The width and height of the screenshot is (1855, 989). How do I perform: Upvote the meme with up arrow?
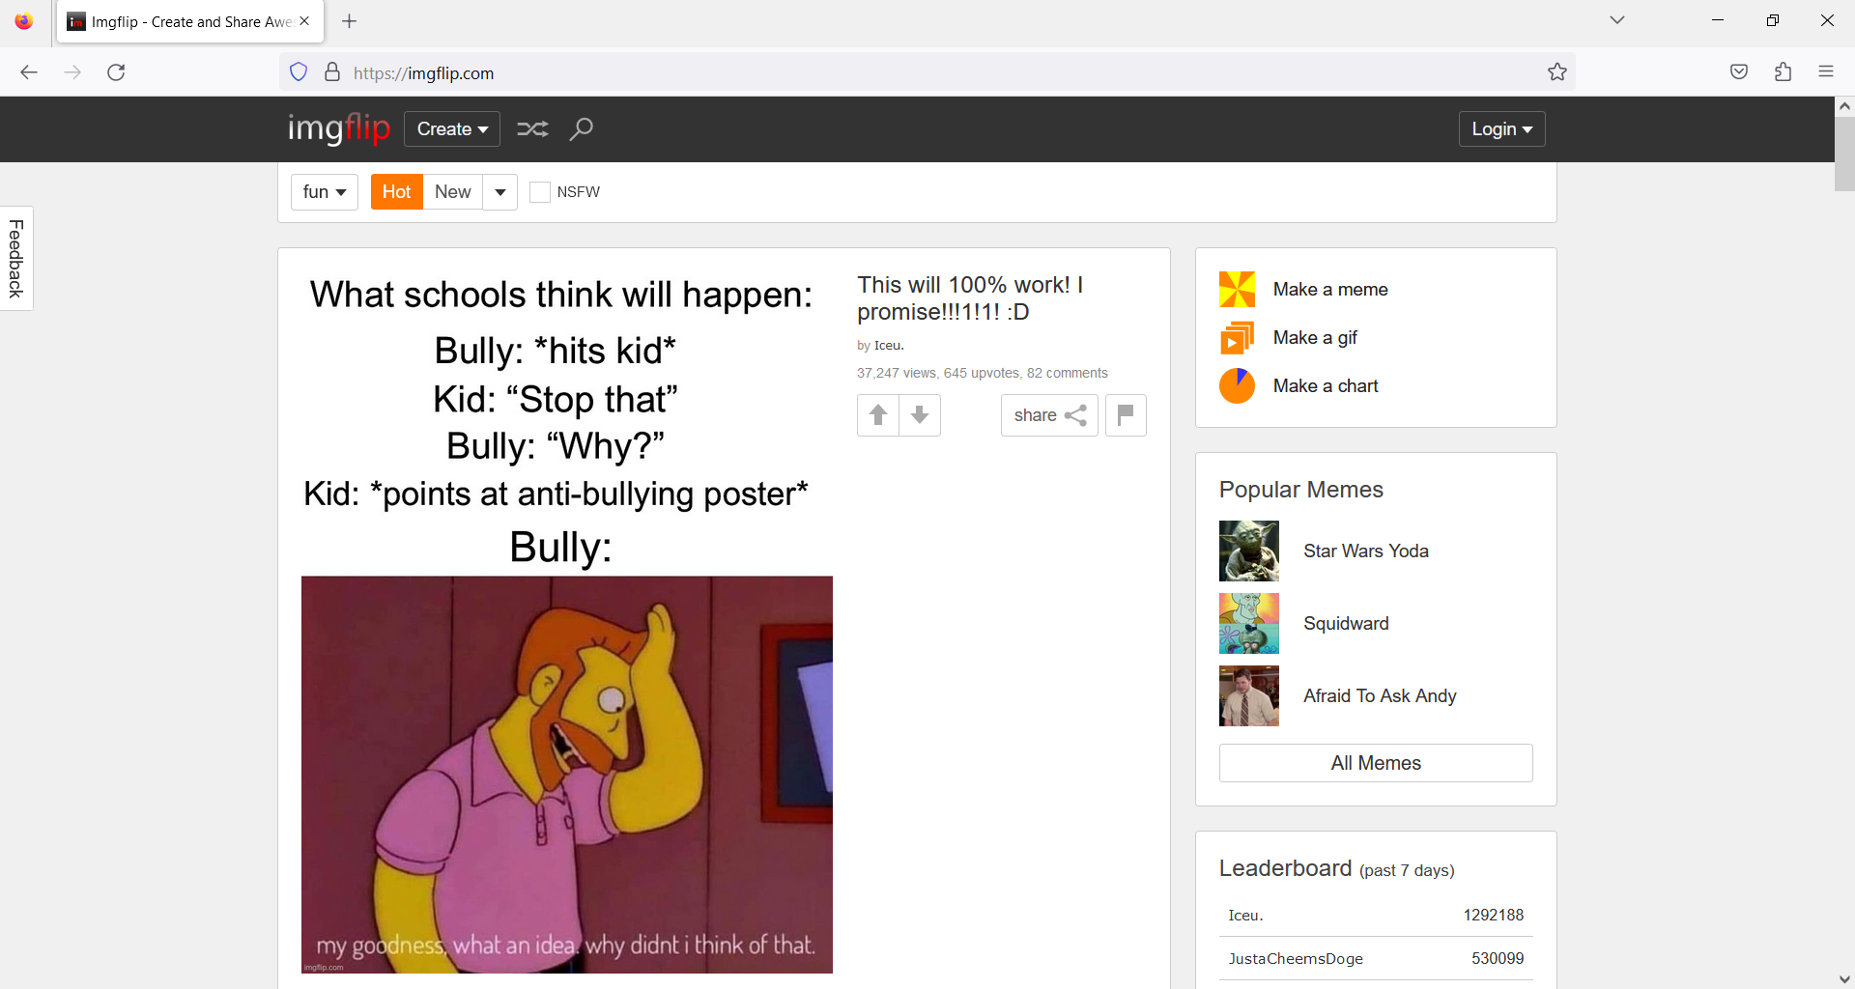878,415
